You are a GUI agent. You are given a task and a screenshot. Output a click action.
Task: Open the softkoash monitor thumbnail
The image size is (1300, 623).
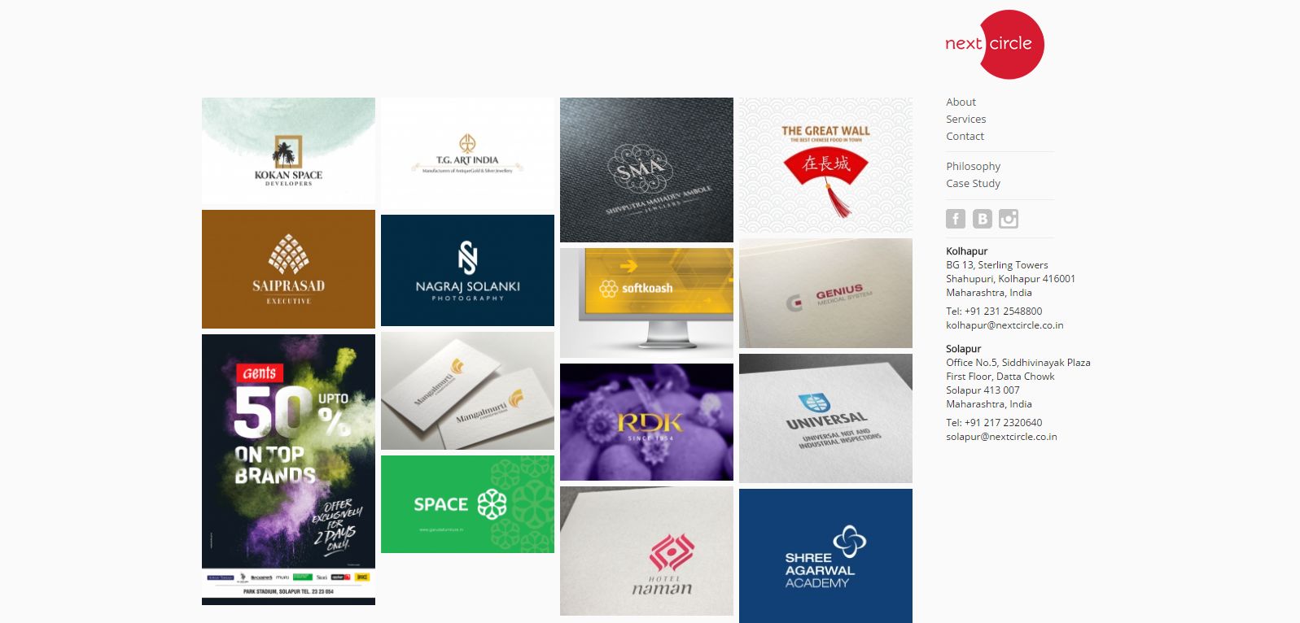point(646,303)
